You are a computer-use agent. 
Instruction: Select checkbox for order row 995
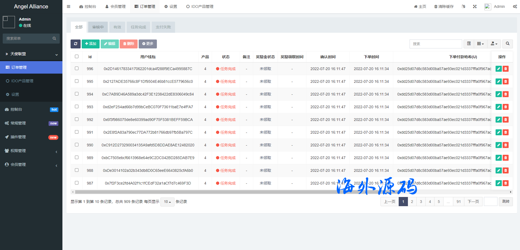[77, 81]
